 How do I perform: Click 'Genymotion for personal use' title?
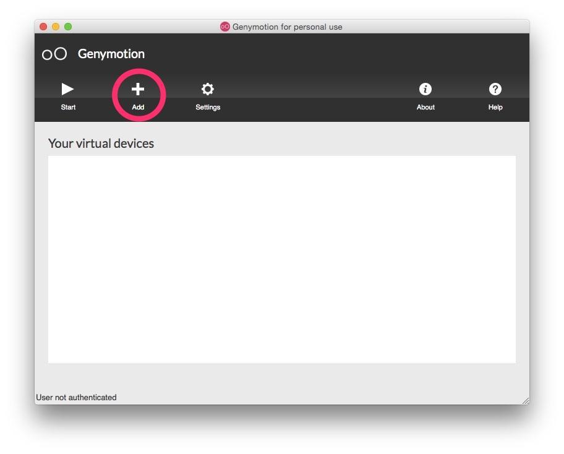tap(287, 27)
